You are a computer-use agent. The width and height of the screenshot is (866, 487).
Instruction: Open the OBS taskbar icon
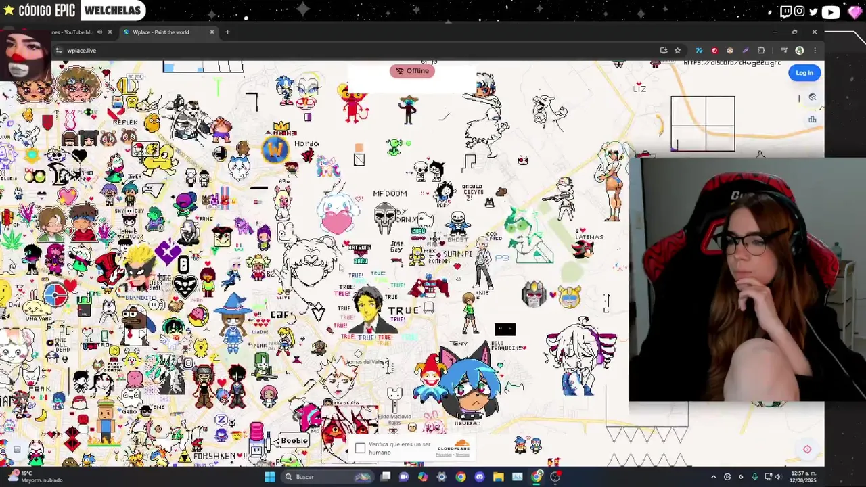point(555,477)
